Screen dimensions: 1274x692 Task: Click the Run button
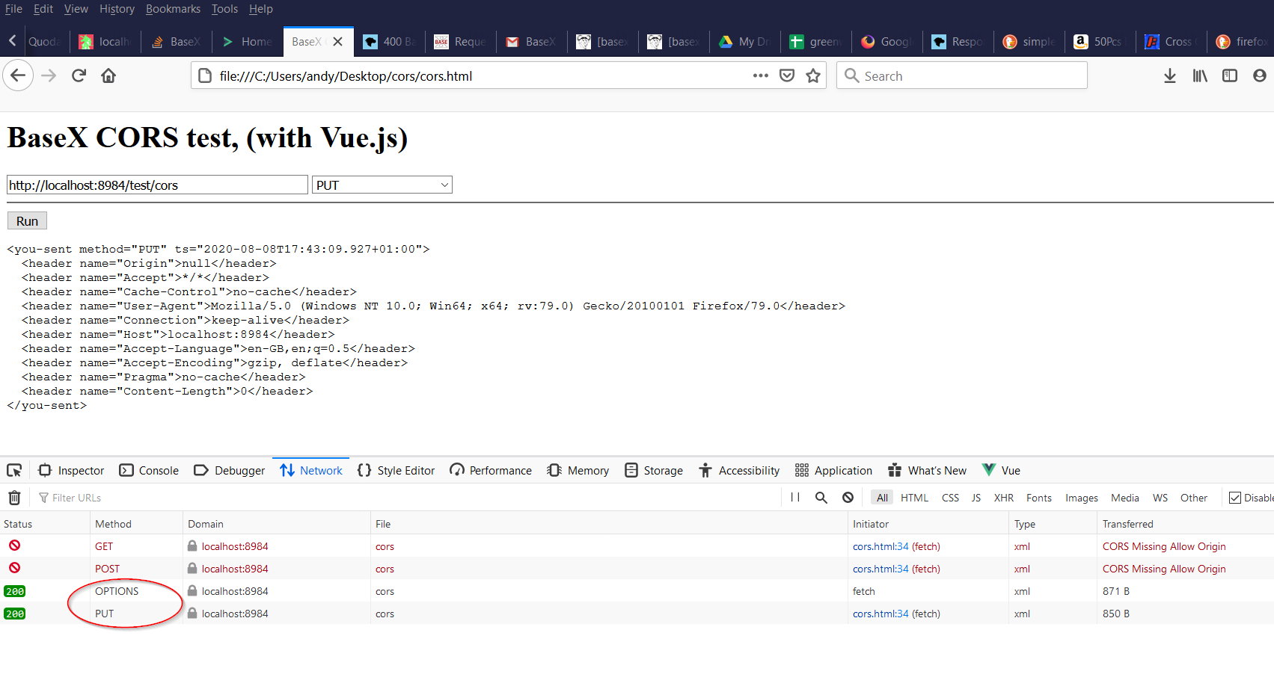(x=27, y=220)
